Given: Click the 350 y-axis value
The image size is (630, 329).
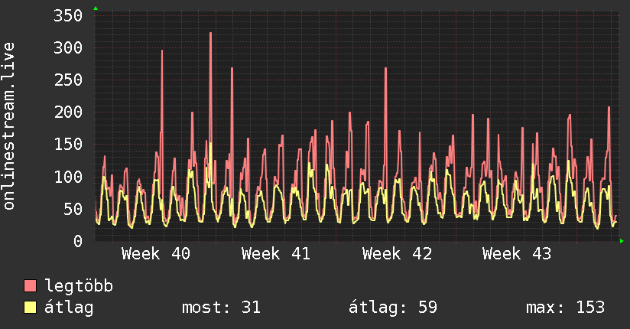Looking at the screenshot, I should 68,16.
